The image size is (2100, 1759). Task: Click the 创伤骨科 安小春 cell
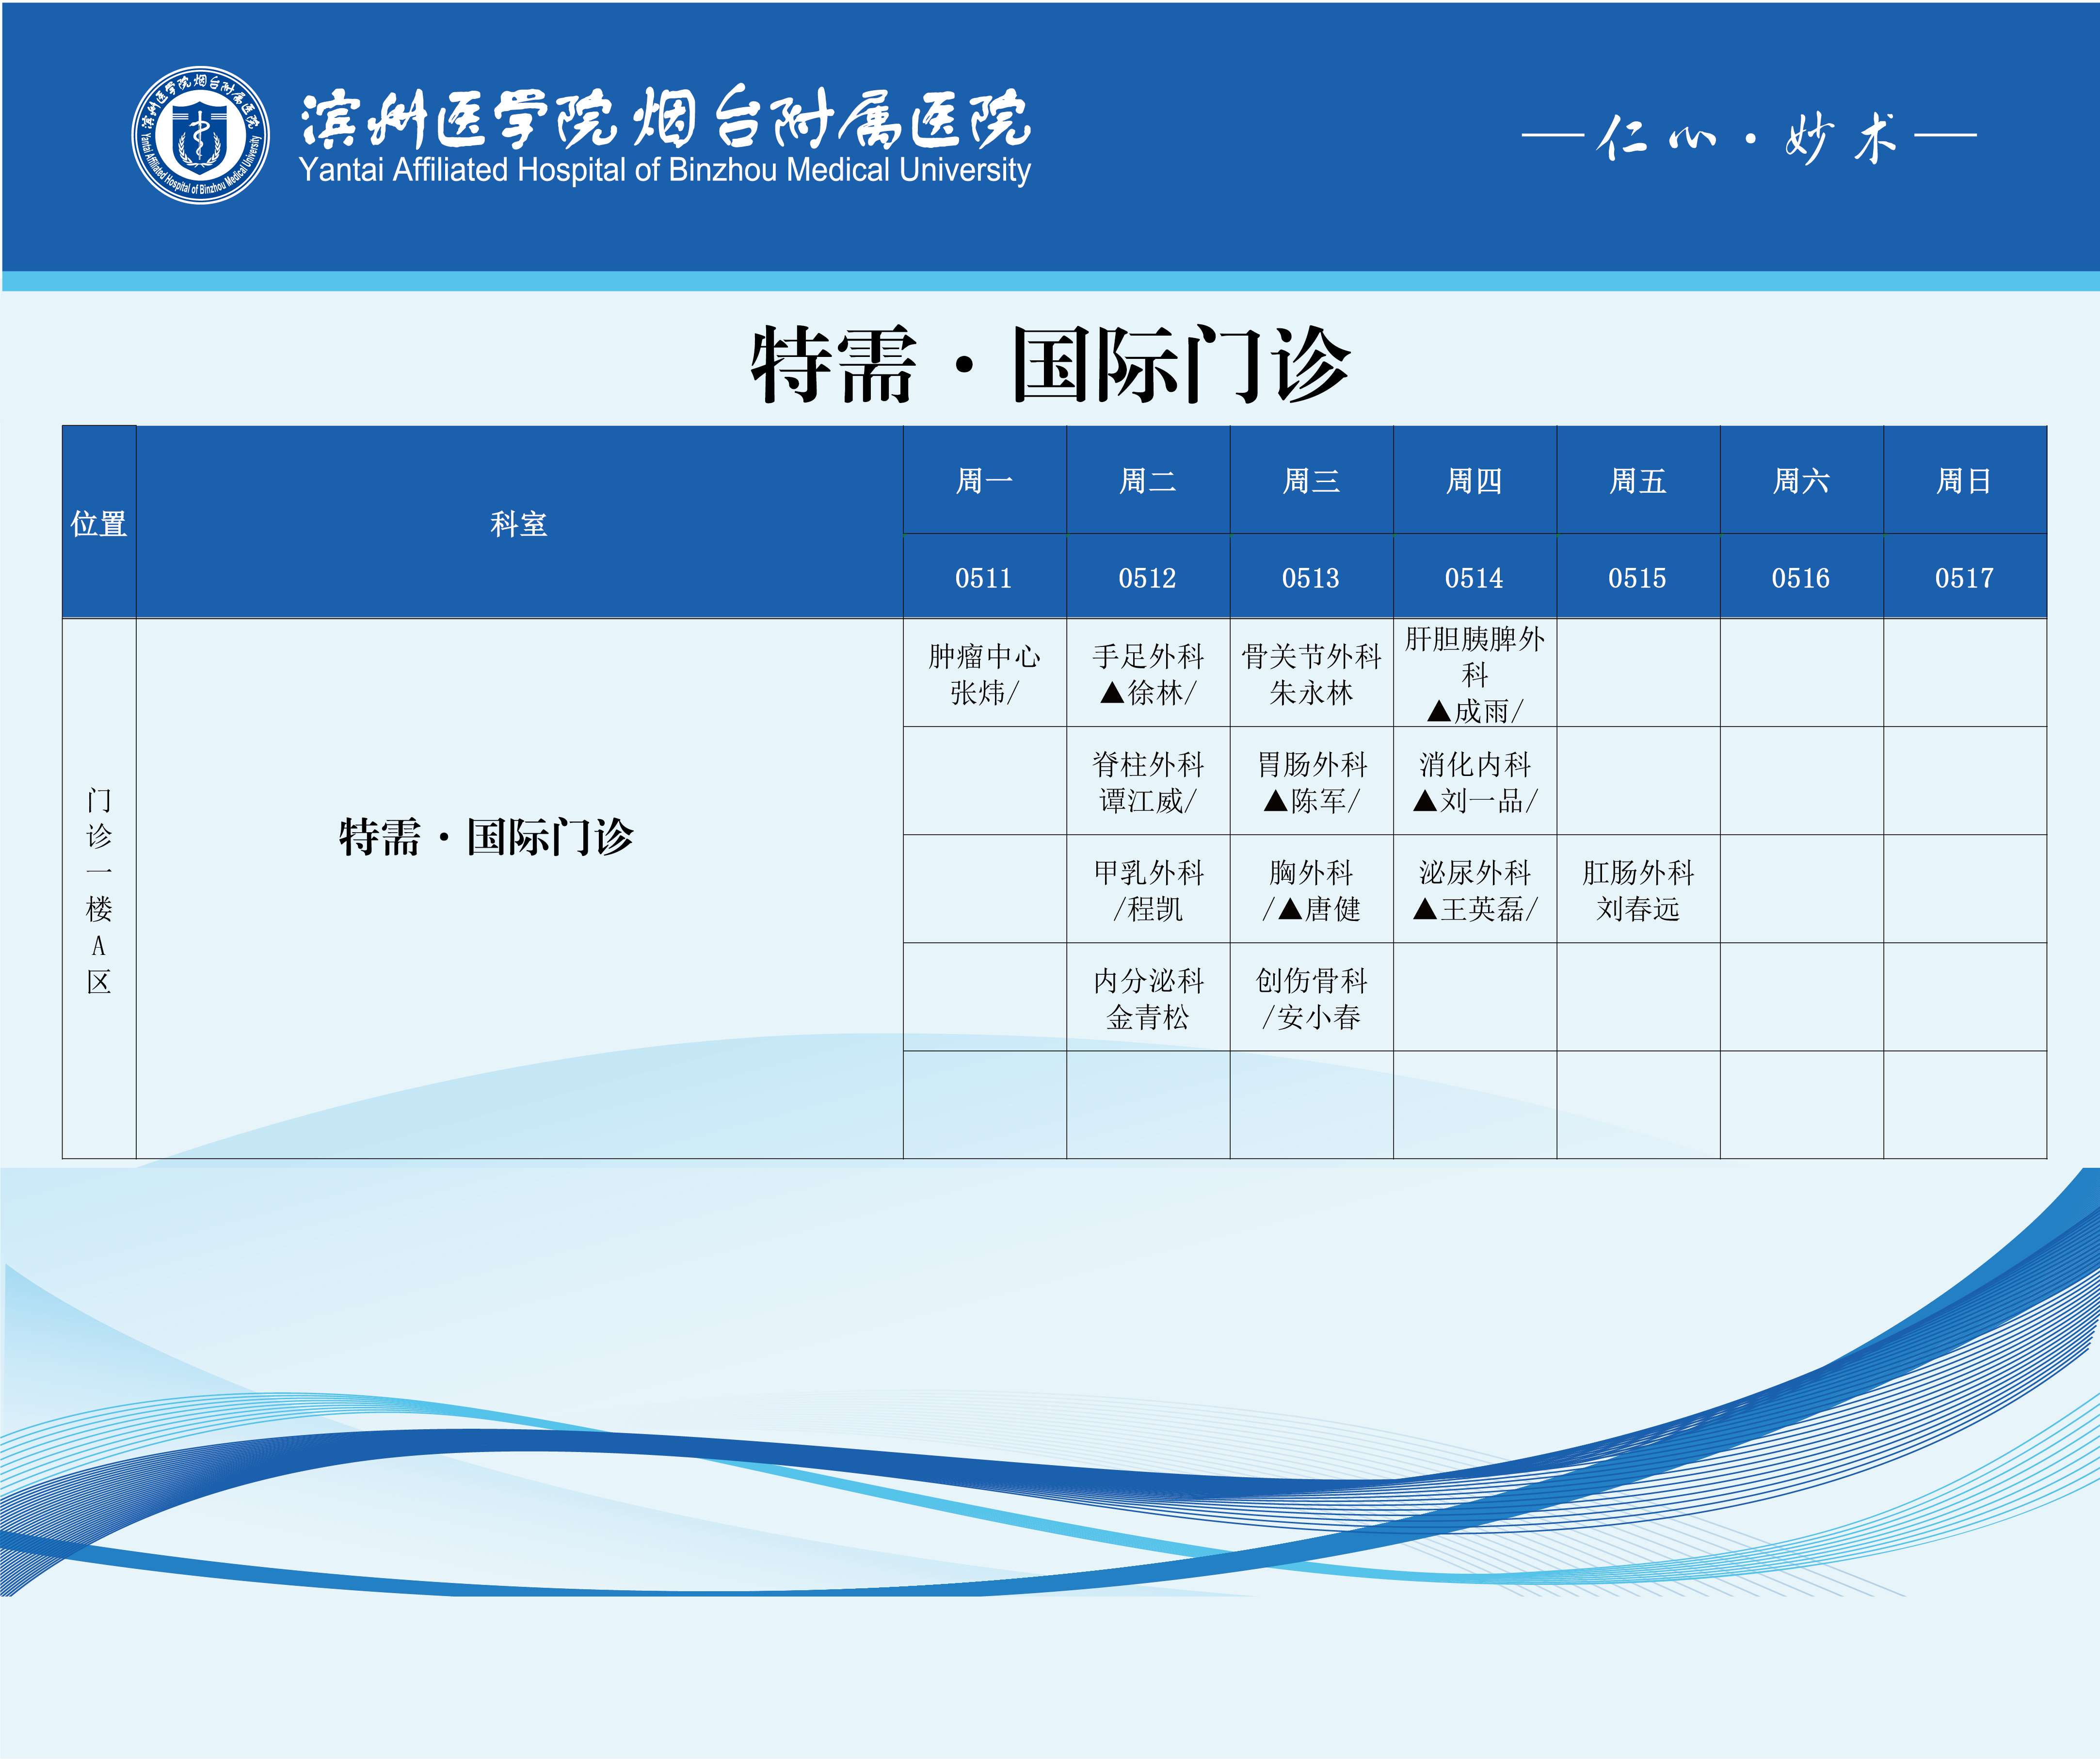click(x=1311, y=998)
